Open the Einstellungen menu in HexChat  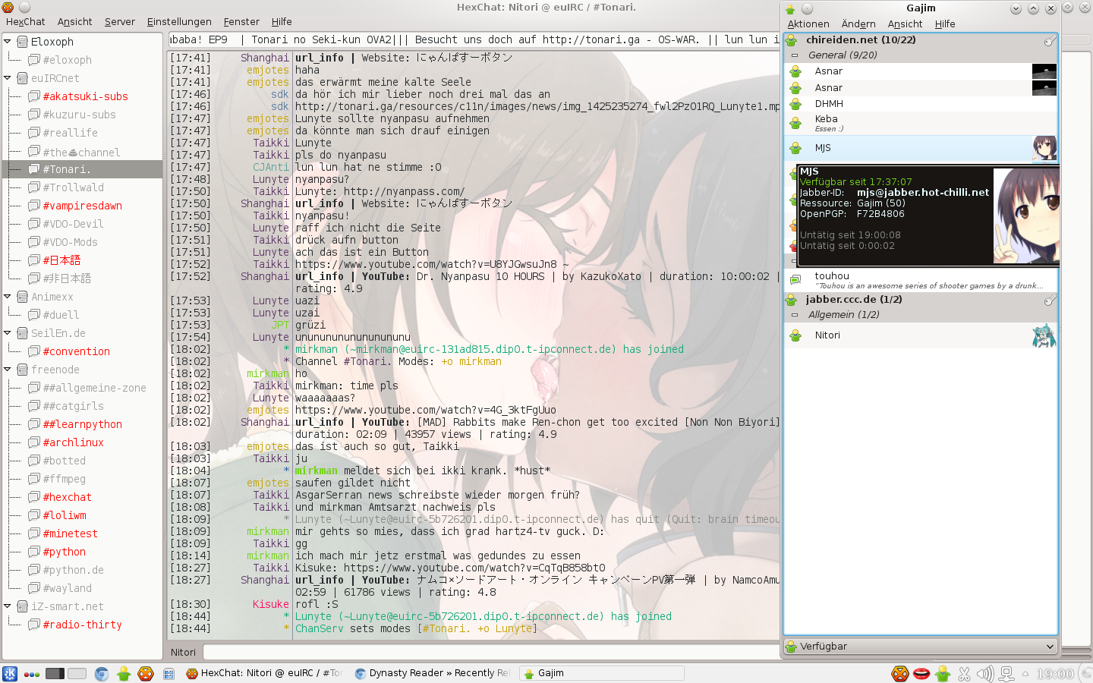point(179,22)
